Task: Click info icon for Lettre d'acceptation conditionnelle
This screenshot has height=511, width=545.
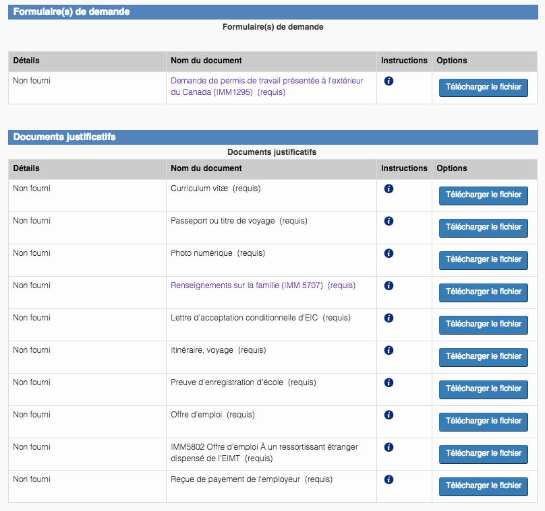Action: point(389,318)
